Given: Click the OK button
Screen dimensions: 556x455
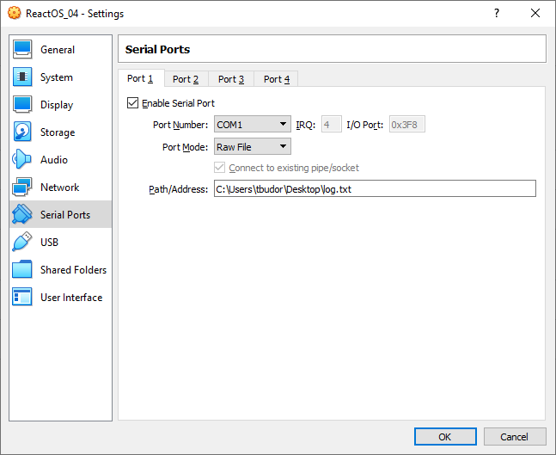Looking at the screenshot, I should tap(445, 437).
